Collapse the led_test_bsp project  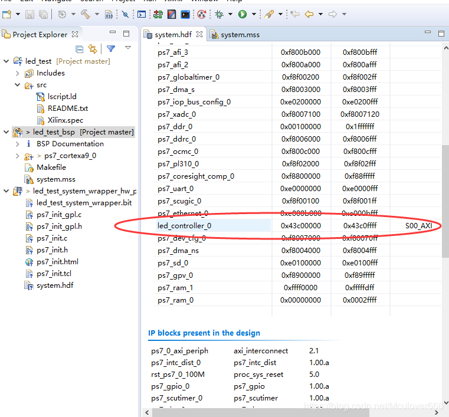[x=6, y=132]
